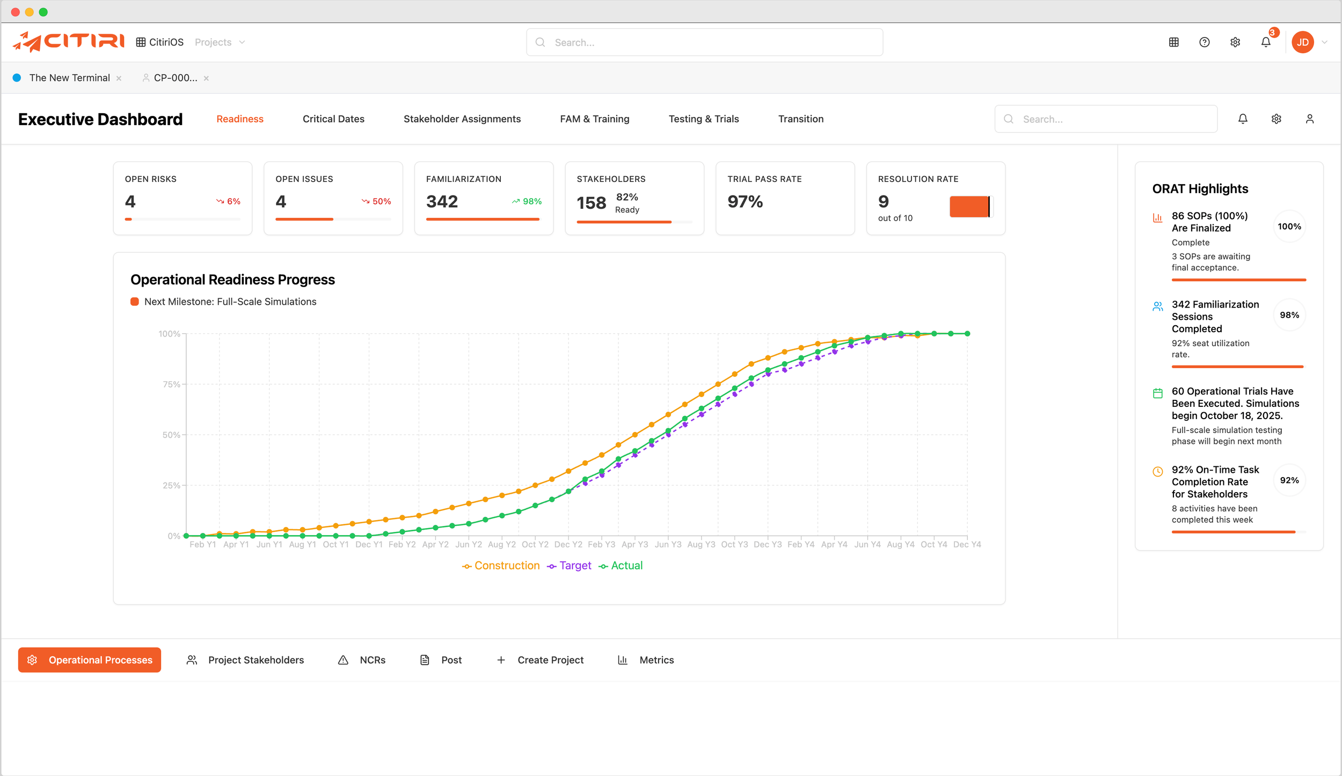Viewport: 1342px width, 776px height.
Task: Toggle Construction series in chart legend
Action: pos(501,565)
